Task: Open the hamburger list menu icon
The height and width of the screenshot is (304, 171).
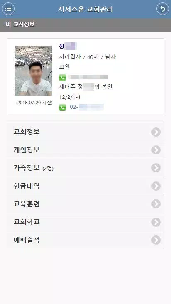Action: tap(8, 9)
